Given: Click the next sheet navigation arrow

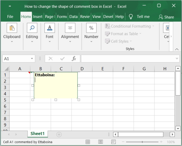Looking at the screenshot, I should (x=16, y=135).
